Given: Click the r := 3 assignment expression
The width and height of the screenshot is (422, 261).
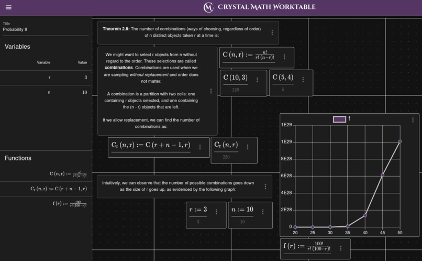Looking at the screenshot, I should 198,210.
